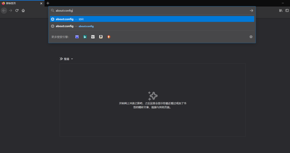Viewport: 290px width, 153px height.
Task: Click the Home page button
Action: click(x=23, y=10)
